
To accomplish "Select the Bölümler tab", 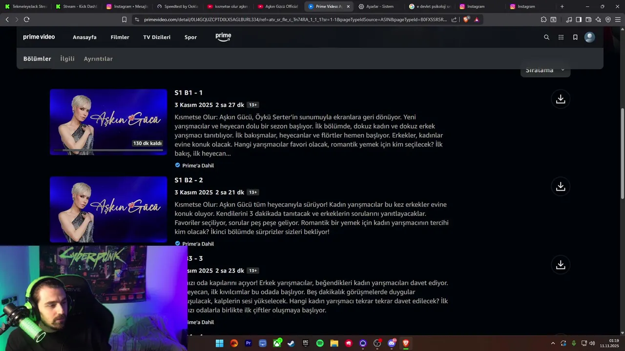I will (37, 58).
